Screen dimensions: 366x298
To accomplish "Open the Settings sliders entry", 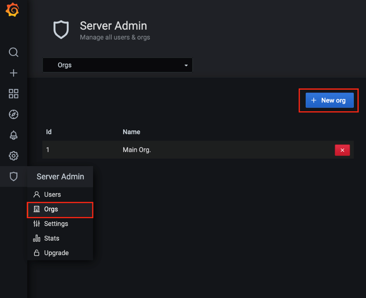I will (x=56, y=224).
